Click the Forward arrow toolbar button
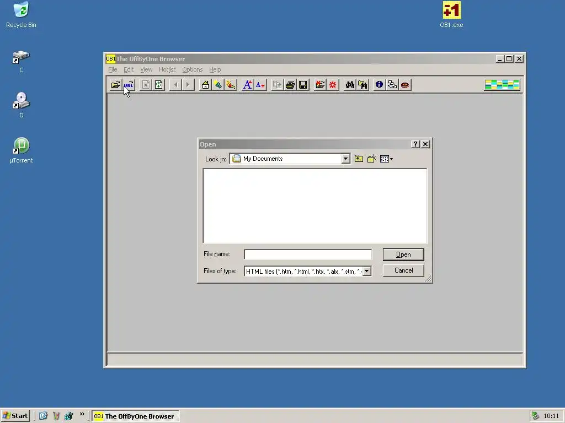 [188, 85]
